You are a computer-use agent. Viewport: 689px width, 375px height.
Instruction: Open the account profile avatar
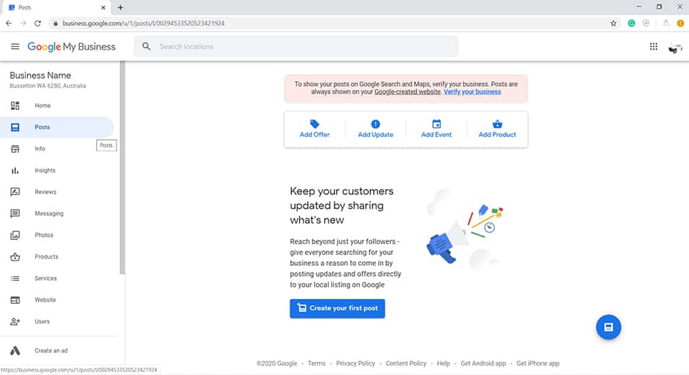(675, 47)
